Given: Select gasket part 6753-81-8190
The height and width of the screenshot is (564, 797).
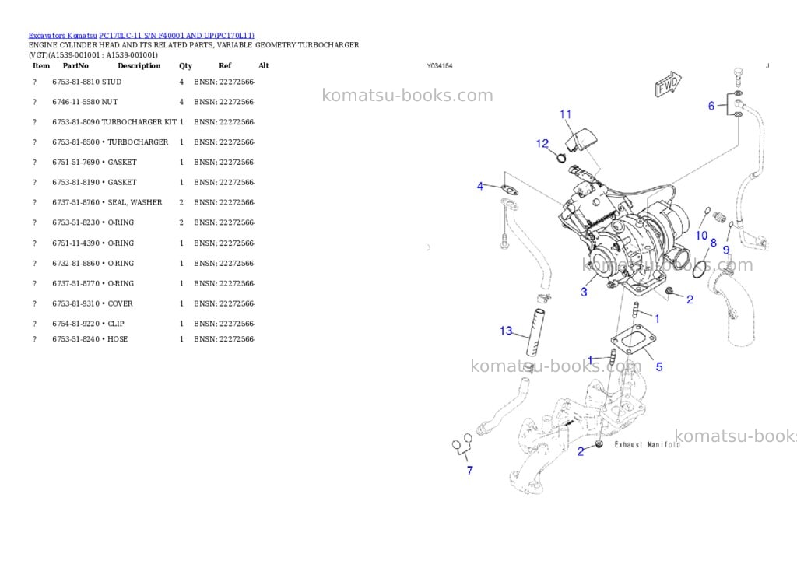Looking at the screenshot, I should tap(94, 182).
